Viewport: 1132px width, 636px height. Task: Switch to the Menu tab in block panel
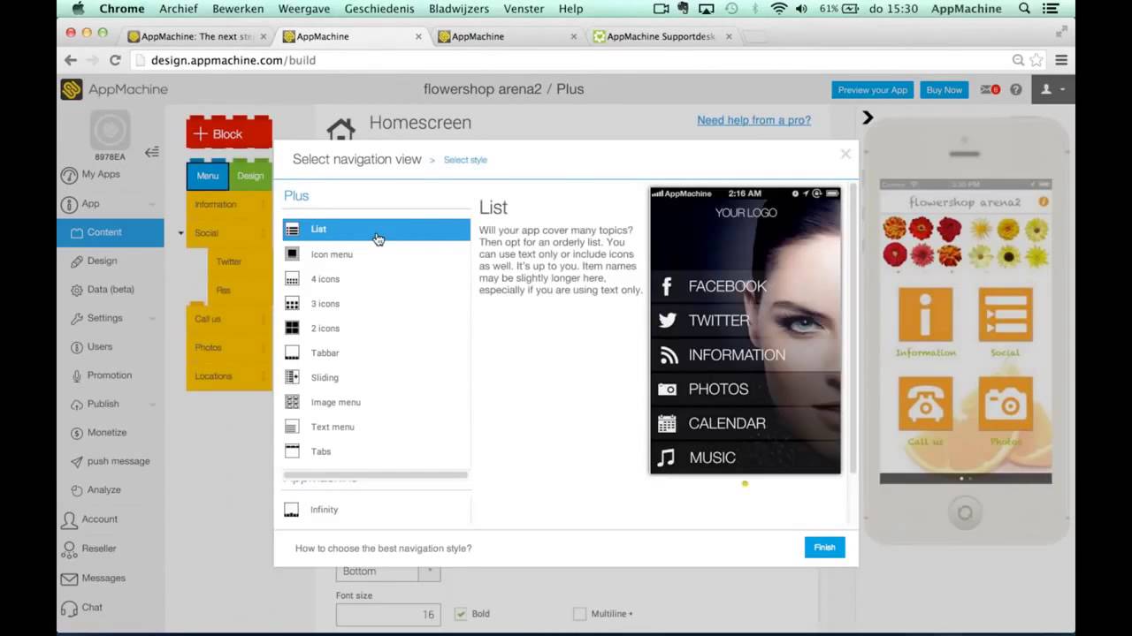coord(207,176)
